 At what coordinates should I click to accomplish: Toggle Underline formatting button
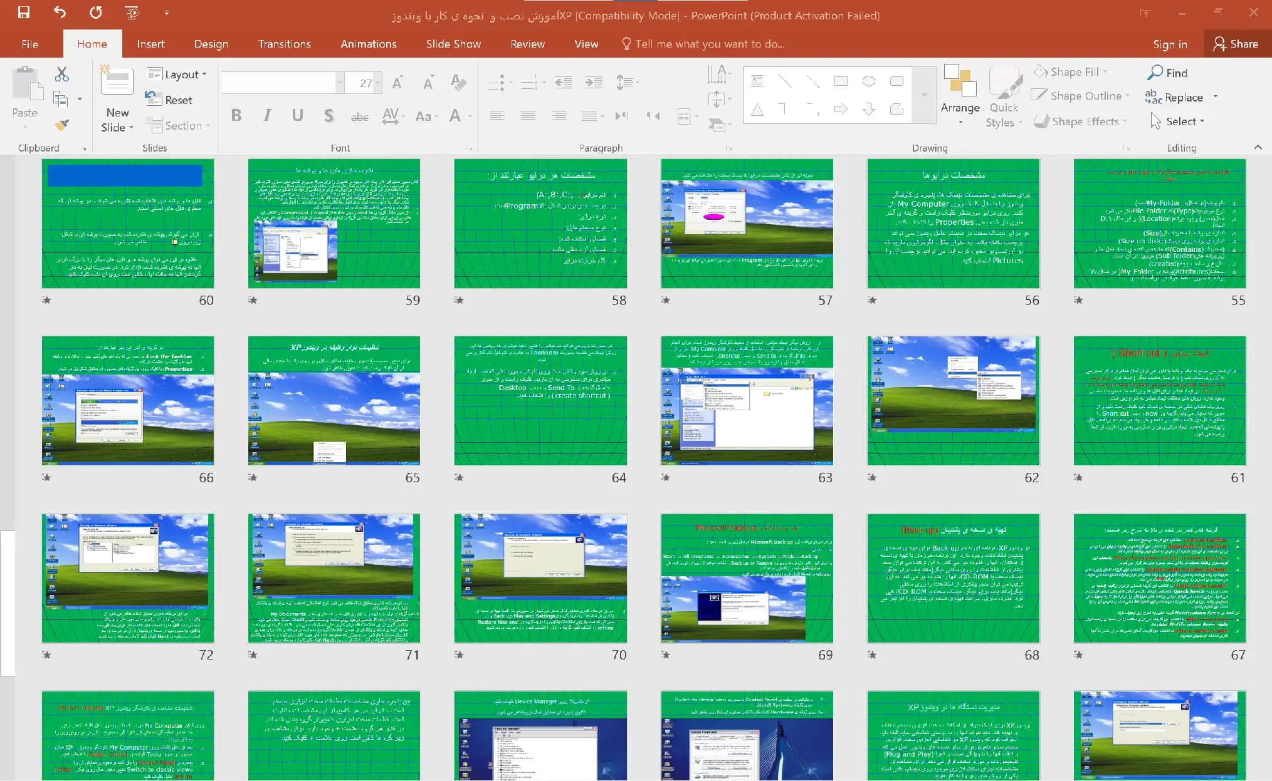coord(298,115)
